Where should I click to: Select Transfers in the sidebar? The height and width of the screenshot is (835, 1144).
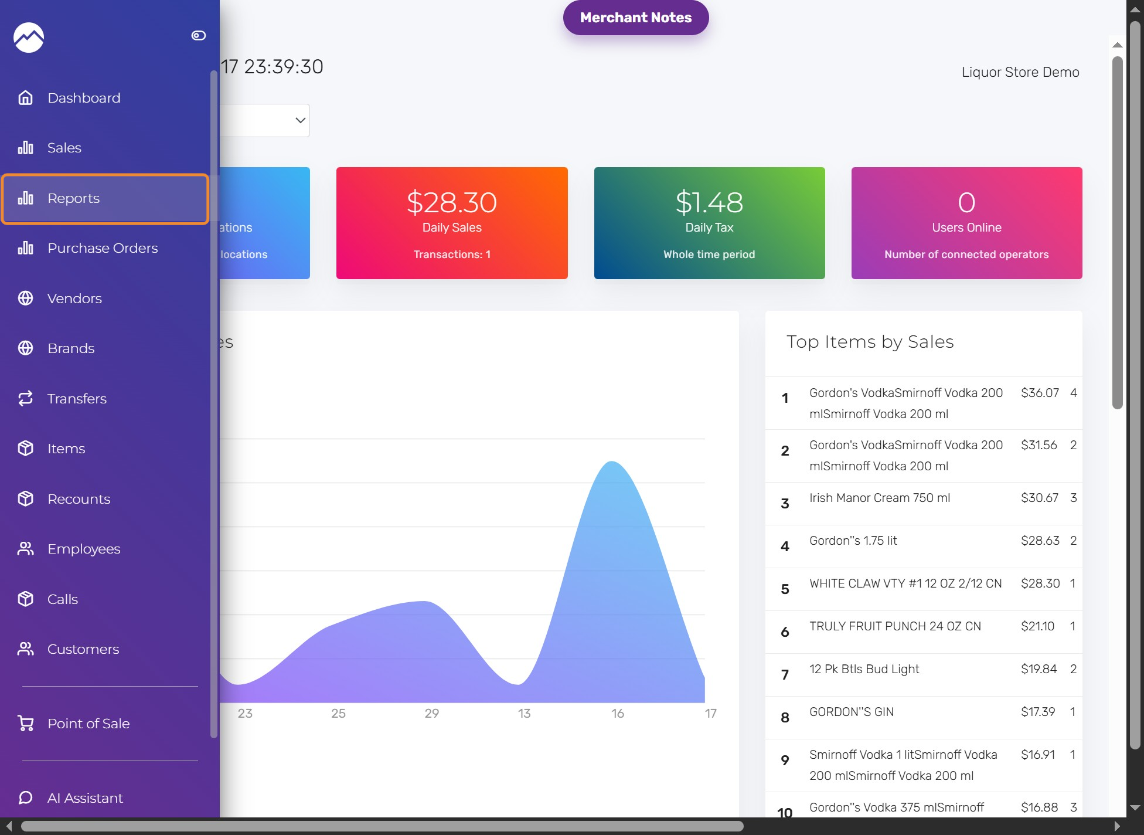tap(105, 399)
